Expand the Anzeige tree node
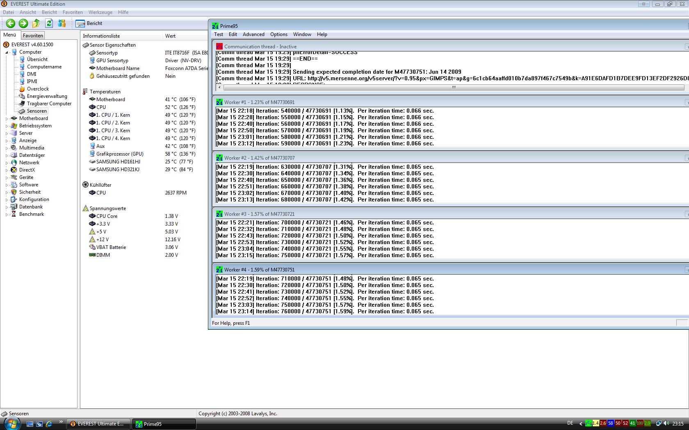 [7, 140]
